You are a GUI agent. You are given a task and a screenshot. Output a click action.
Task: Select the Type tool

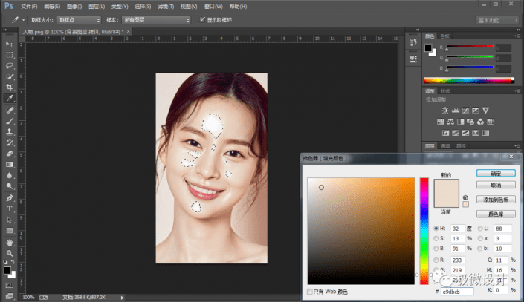pos(10,209)
